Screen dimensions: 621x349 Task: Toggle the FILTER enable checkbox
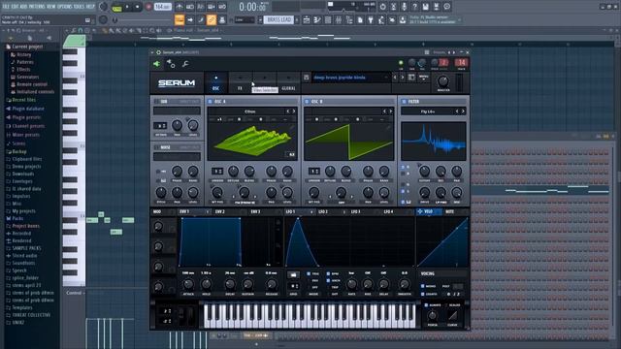[x=404, y=102]
